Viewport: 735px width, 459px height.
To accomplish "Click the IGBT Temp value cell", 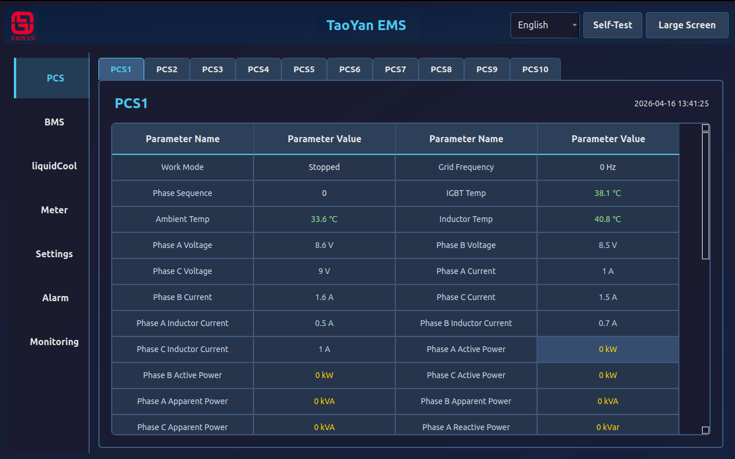I will (x=608, y=193).
